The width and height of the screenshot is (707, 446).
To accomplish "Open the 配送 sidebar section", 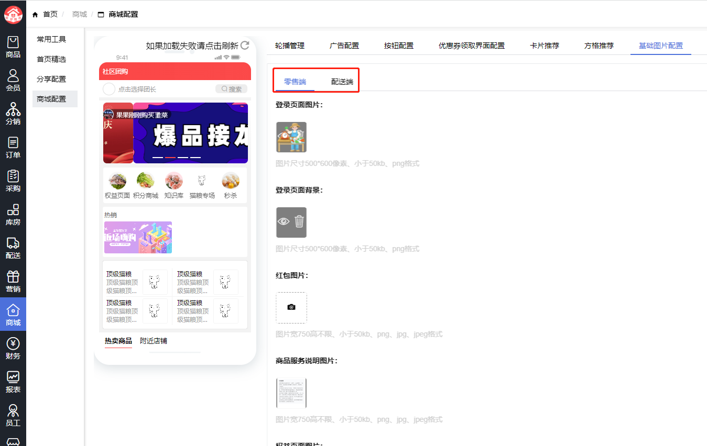I will pos(13,248).
